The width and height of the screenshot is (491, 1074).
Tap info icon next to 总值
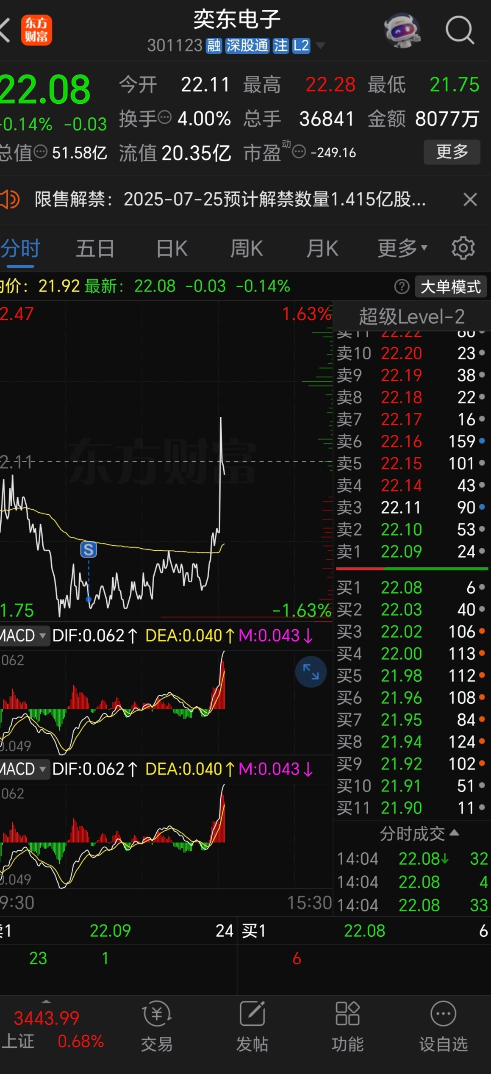tap(40, 151)
